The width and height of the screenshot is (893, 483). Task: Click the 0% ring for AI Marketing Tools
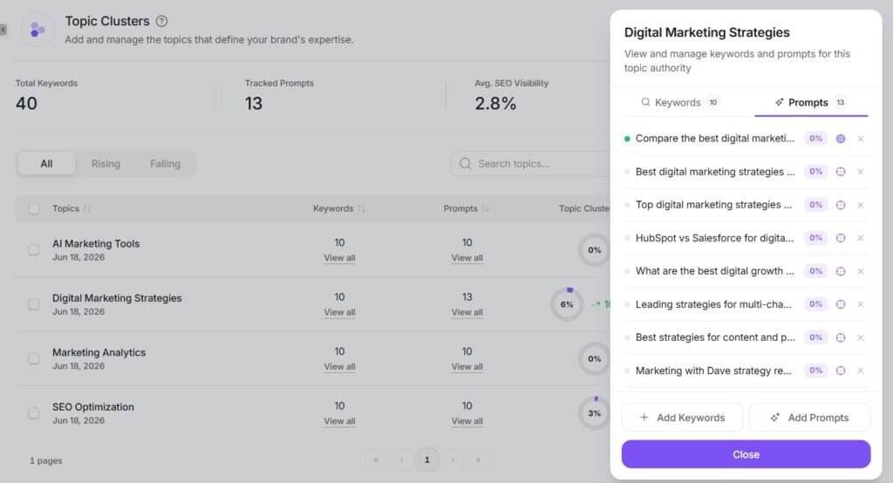(595, 250)
